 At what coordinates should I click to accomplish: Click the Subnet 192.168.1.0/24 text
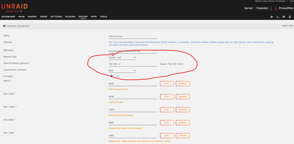click(172, 64)
